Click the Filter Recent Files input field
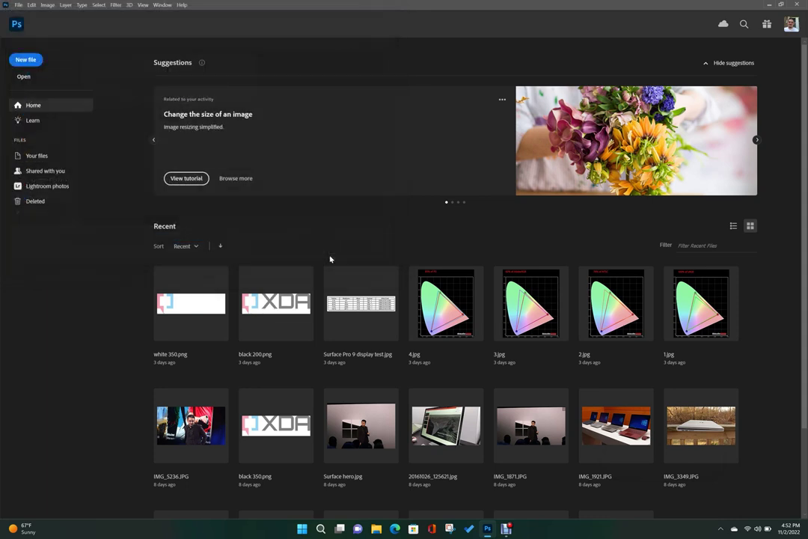This screenshot has height=539, width=808. (716, 246)
